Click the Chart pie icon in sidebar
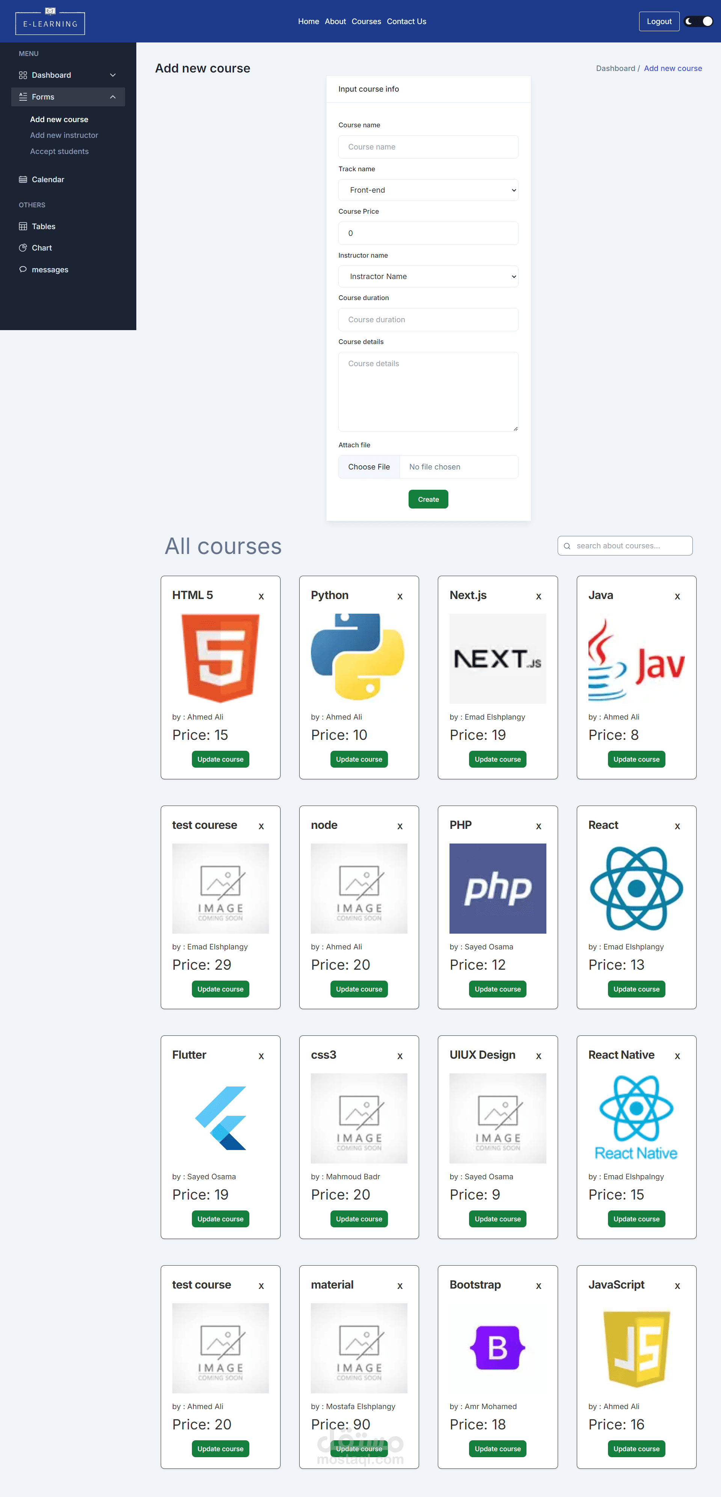The height and width of the screenshot is (1497, 721). tap(23, 248)
